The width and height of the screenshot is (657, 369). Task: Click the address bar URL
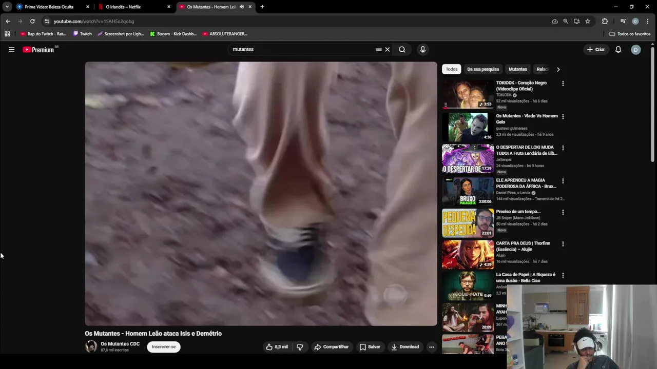94,22
